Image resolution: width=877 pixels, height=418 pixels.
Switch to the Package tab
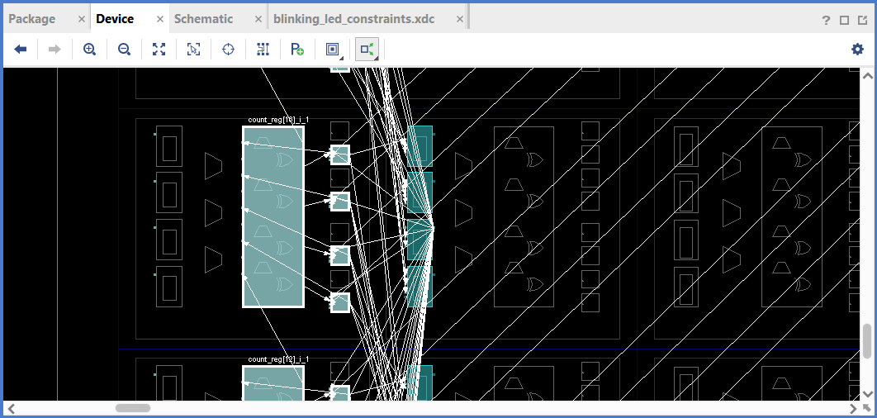click(x=32, y=19)
